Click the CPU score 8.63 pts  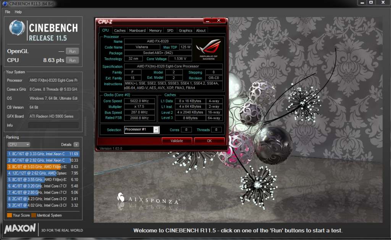(53, 60)
